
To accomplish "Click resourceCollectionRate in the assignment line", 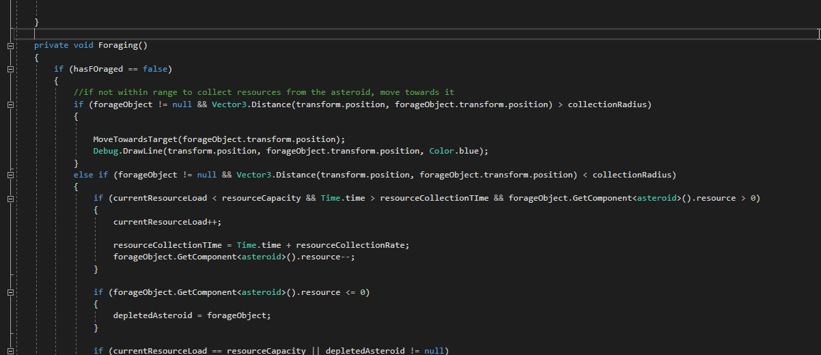I will 350,245.
